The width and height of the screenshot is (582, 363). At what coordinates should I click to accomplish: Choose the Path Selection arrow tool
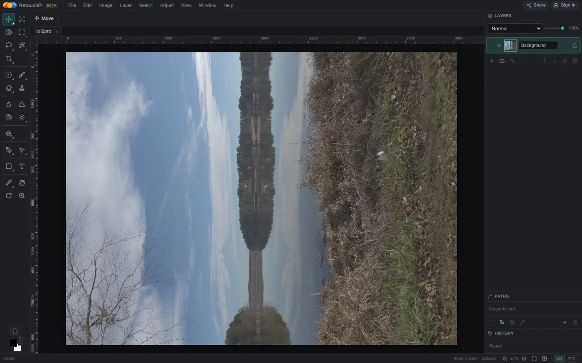[x=22, y=150]
